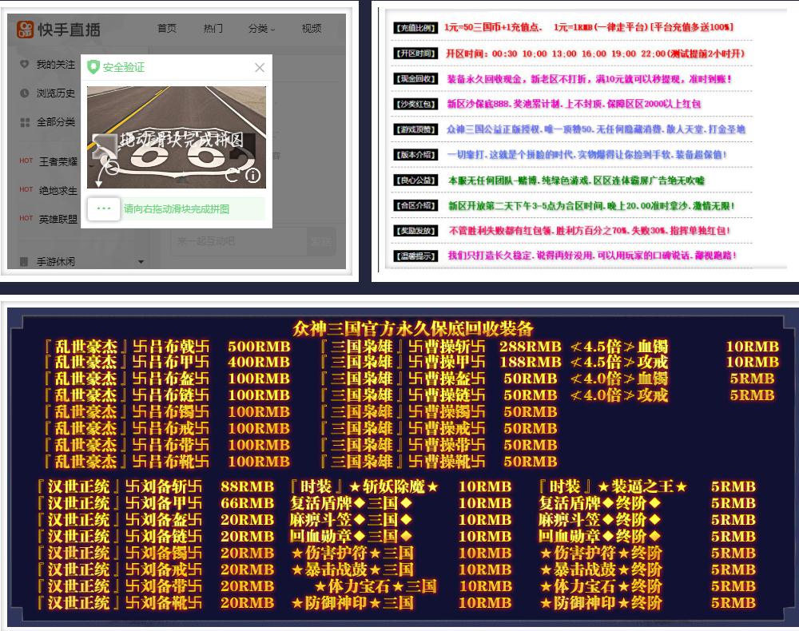Image resolution: width=799 pixels, height=631 pixels.
Task: Click the 【版本介绍】 label
Action: tap(415, 154)
